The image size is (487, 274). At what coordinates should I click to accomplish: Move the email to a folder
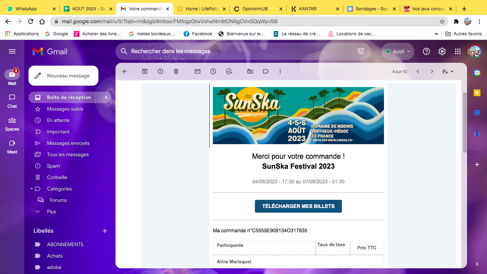pos(250,71)
